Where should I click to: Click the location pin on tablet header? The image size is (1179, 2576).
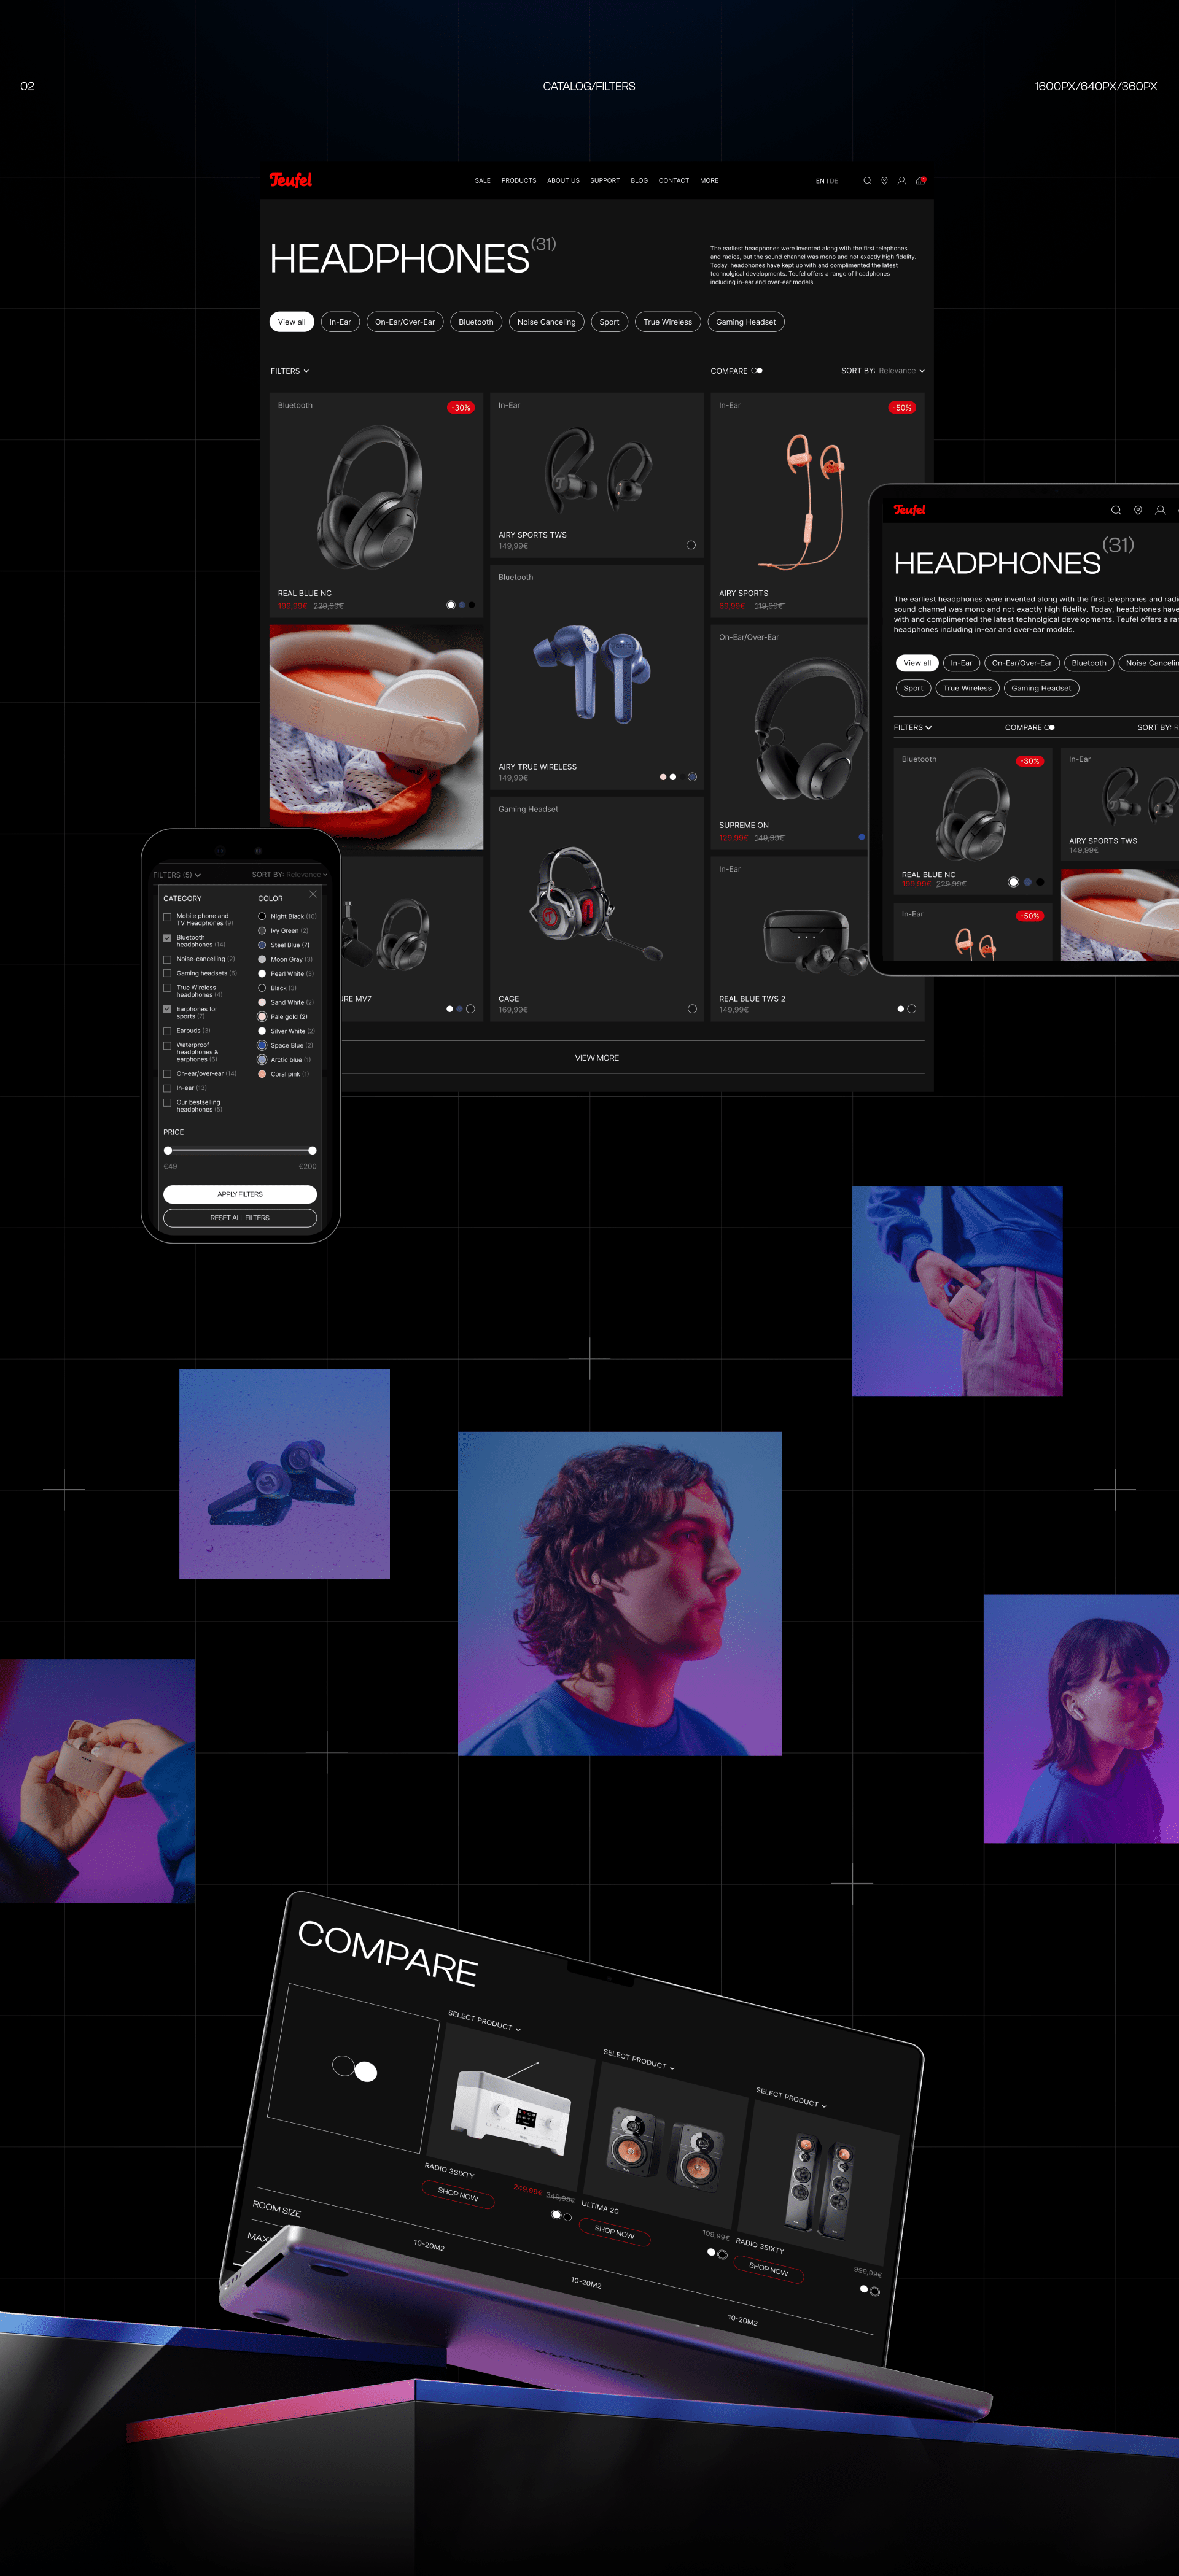(x=1138, y=510)
